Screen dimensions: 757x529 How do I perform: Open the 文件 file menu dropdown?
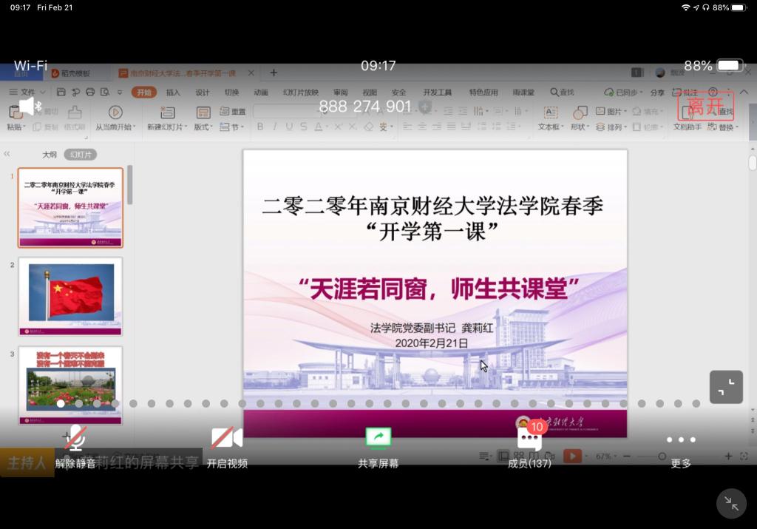33,92
